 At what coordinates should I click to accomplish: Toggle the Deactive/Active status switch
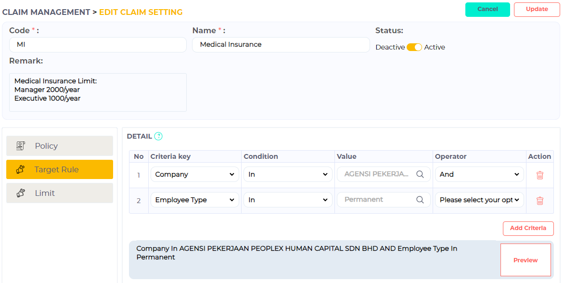click(x=414, y=47)
